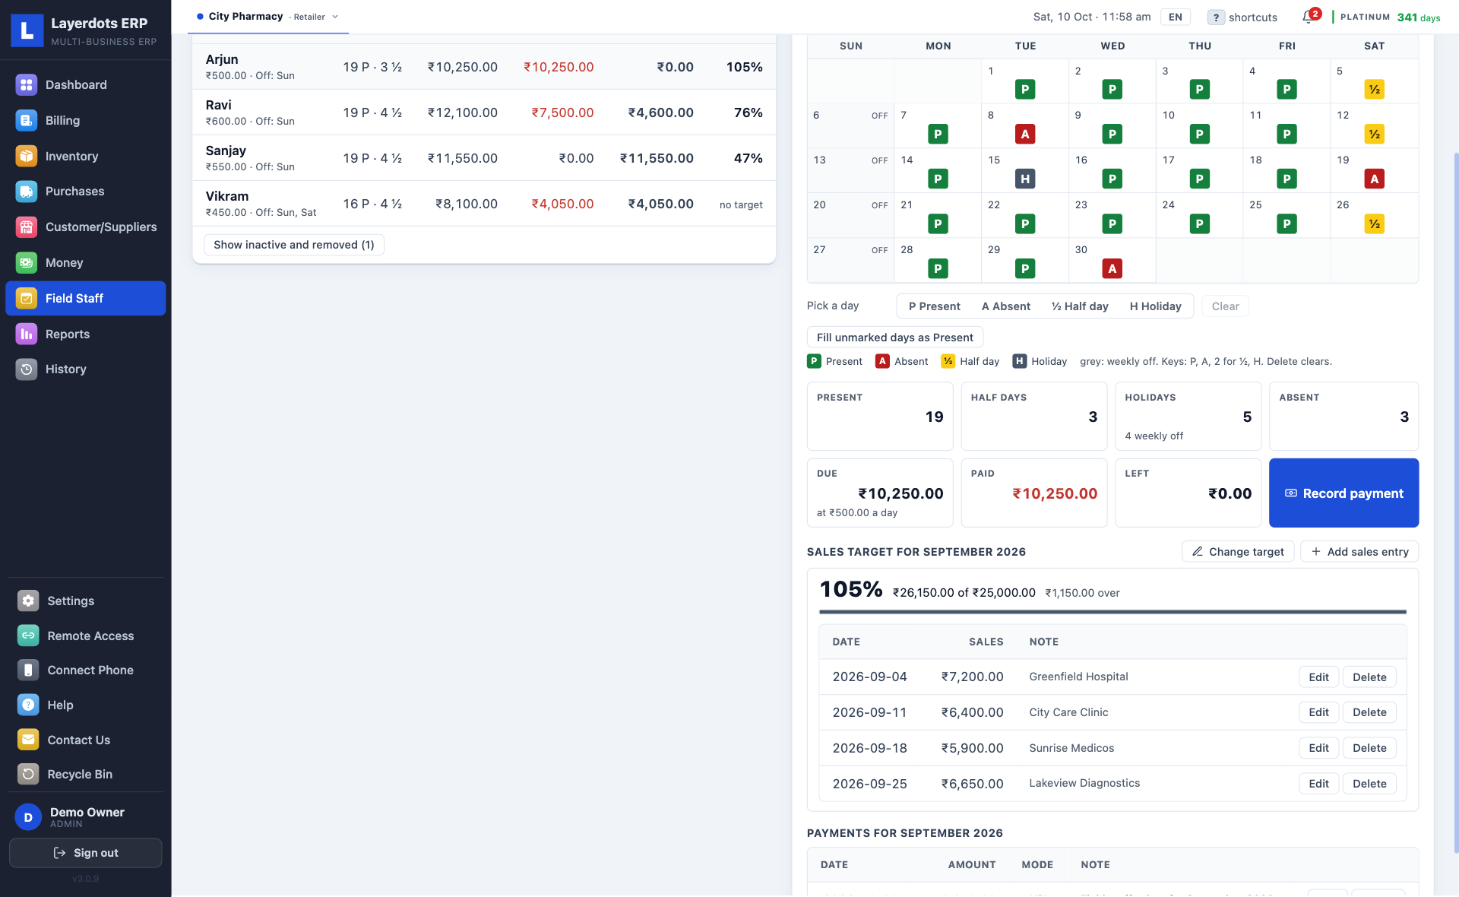
Task: Select A Absent attendance mark
Action: coord(1006,306)
